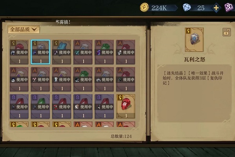The height and width of the screenshot is (157, 235).
Task: Click the 瓦利之怒 large crystal preview icon
Action: [x=194, y=40]
